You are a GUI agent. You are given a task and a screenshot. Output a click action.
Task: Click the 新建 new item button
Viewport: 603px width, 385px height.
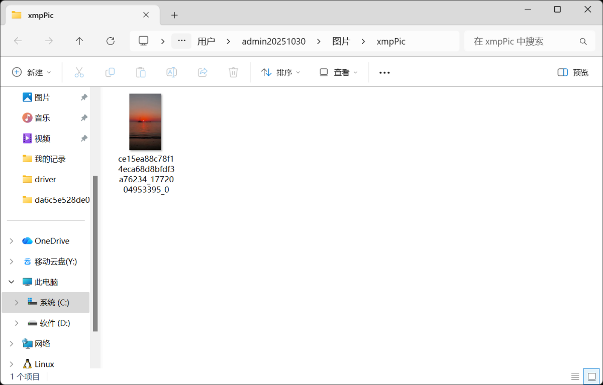(32, 72)
